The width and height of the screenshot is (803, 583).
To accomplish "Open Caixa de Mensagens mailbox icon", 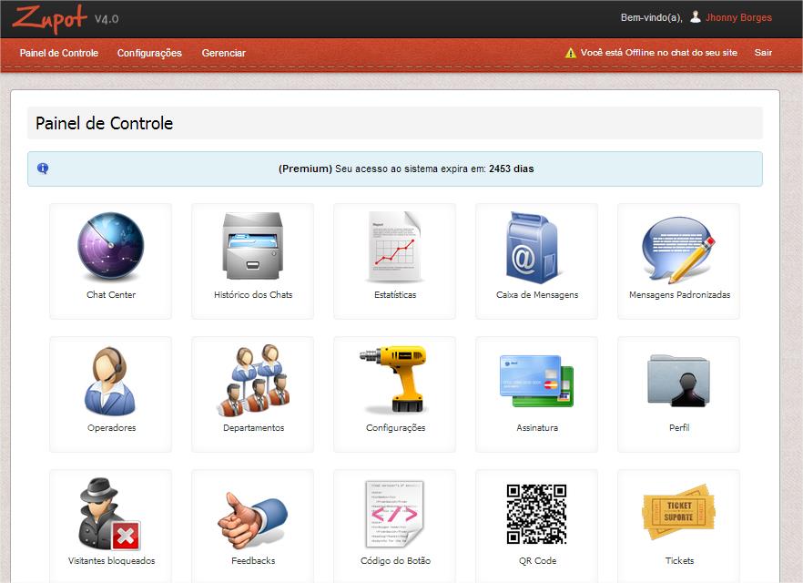I will (537, 249).
